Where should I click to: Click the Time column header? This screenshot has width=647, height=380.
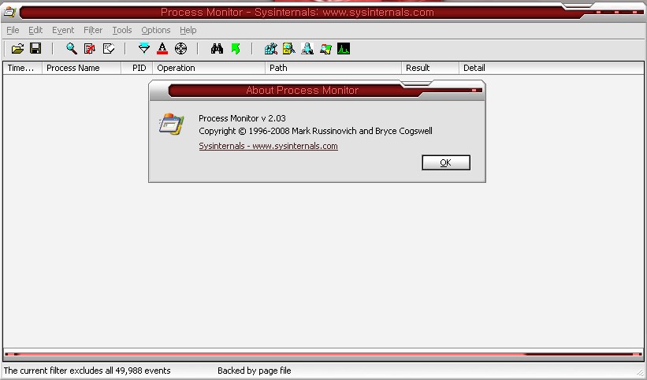click(22, 68)
